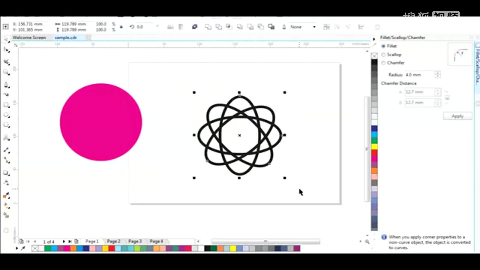This screenshot has height=270, width=480.
Task: Select the Freehand drawing tool
Action: (x=6, y=85)
